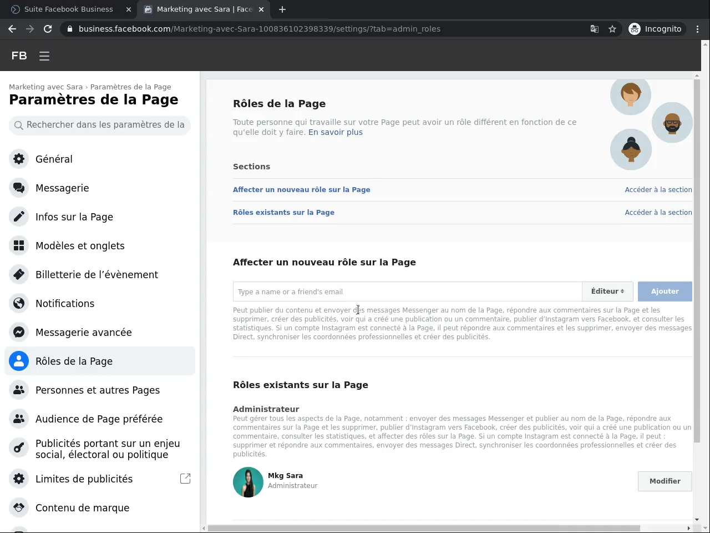The height and width of the screenshot is (533, 710).
Task: Open Messagerie avancée section
Action: click(x=100, y=332)
